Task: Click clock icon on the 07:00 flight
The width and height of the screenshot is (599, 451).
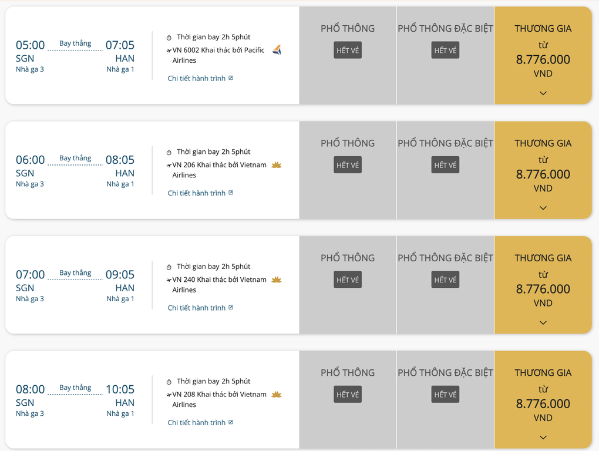Action: [169, 267]
